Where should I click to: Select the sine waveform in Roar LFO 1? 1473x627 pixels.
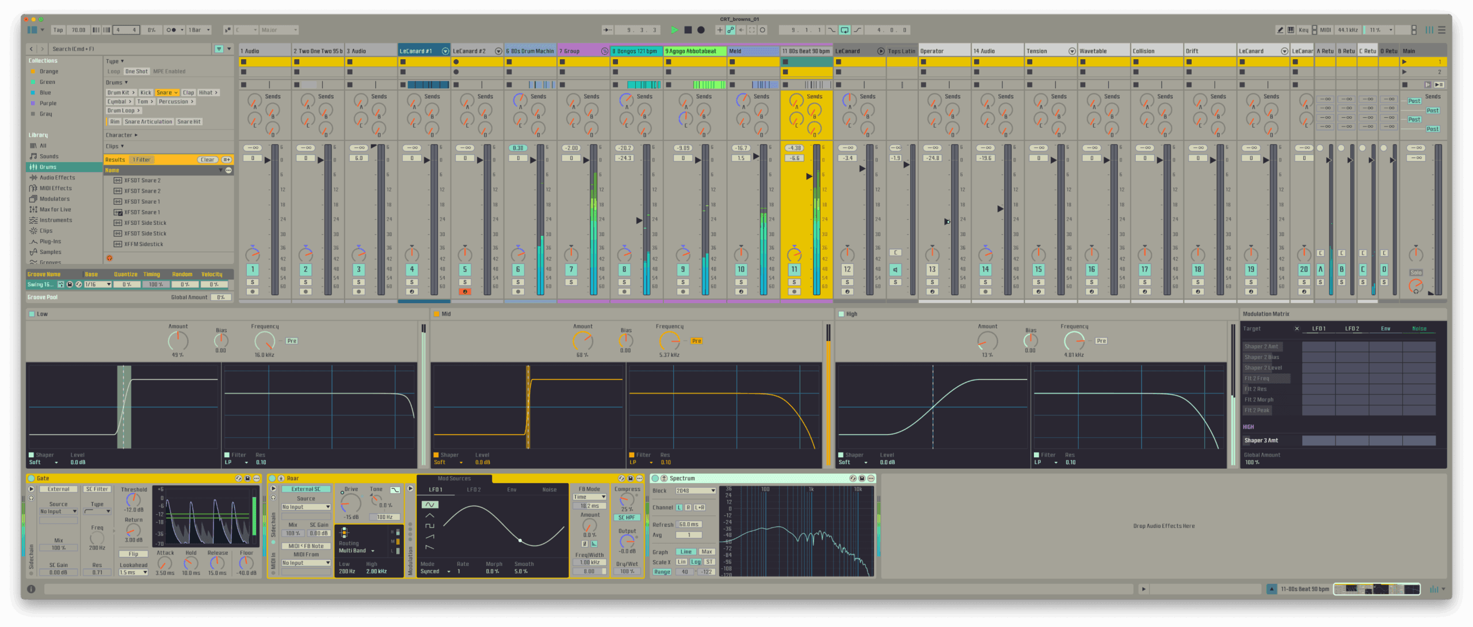429,504
